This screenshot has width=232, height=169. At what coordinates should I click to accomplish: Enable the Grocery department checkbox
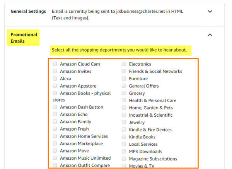[124, 93]
